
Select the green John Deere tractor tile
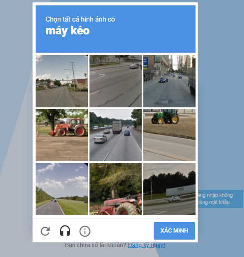pyautogui.click(x=169, y=135)
